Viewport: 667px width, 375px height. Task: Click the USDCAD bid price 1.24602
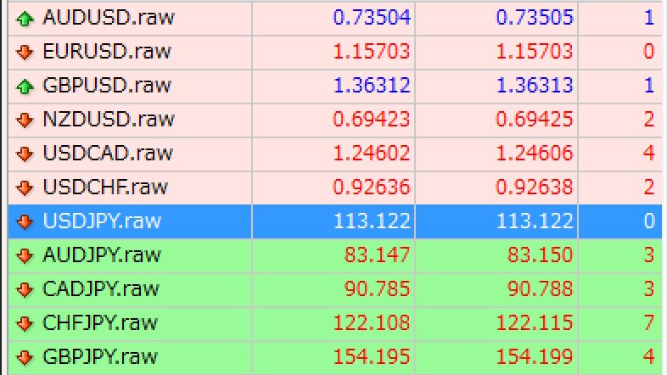(372, 153)
